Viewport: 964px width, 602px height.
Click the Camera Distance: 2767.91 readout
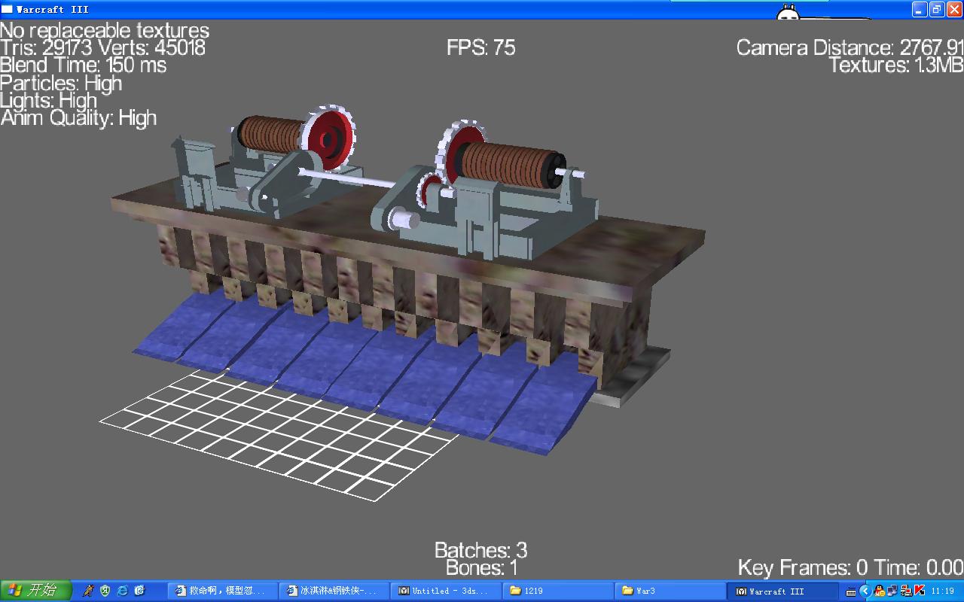pos(850,47)
